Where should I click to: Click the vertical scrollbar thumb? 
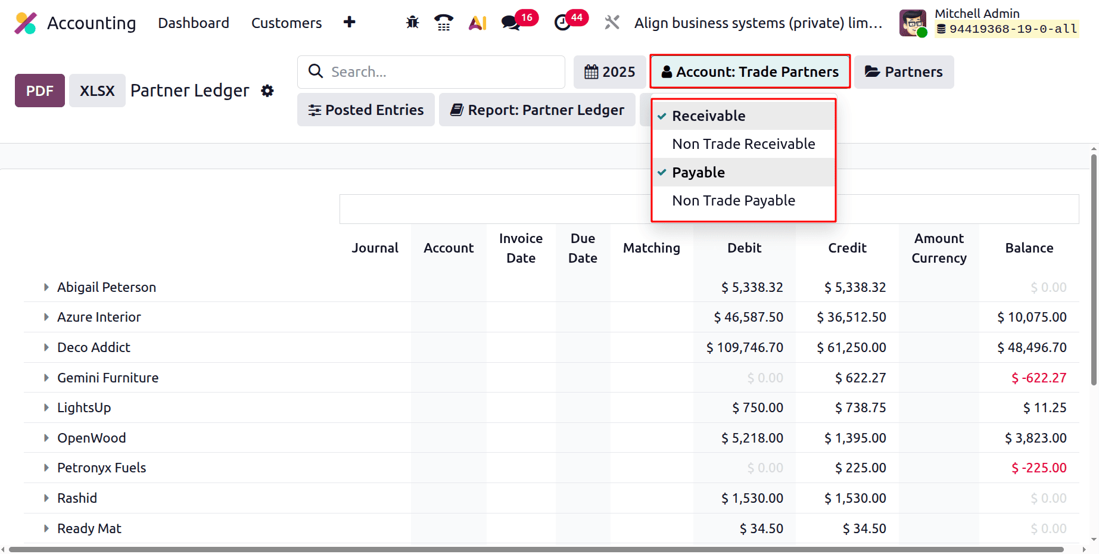click(1094, 270)
